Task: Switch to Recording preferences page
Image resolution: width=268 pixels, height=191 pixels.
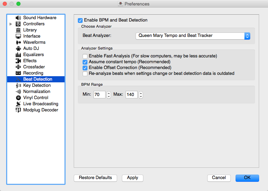Action: tap(33, 73)
